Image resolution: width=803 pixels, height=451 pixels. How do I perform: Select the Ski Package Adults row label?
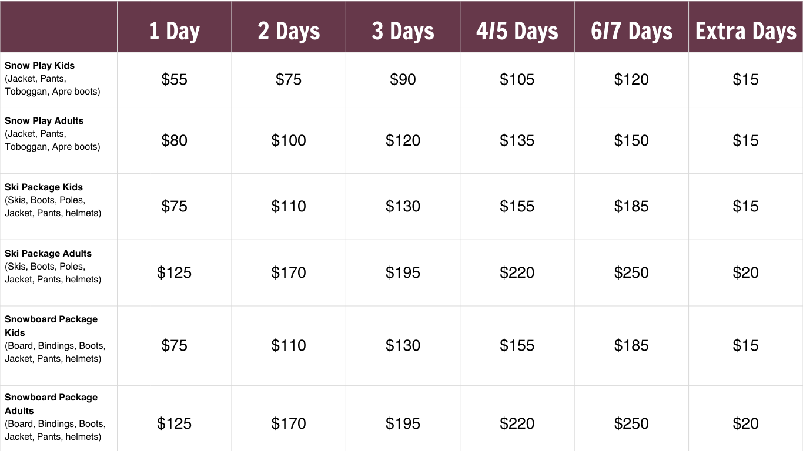48,253
